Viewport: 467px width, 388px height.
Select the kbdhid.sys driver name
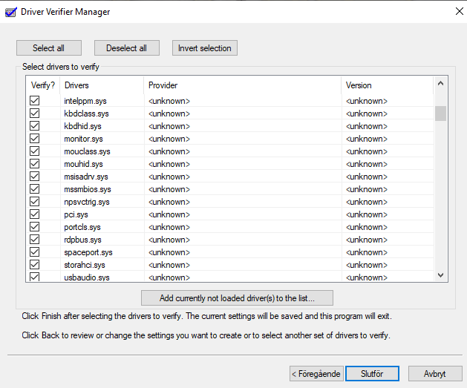click(x=82, y=126)
